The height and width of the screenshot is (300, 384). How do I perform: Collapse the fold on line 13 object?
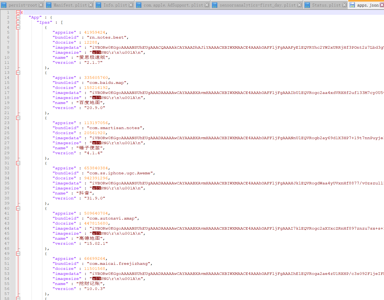(18, 72)
